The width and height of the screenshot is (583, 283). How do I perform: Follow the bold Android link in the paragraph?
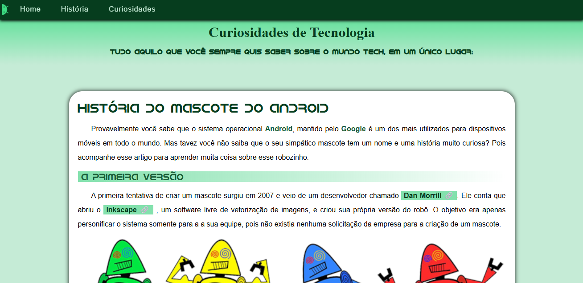click(279, 129)
